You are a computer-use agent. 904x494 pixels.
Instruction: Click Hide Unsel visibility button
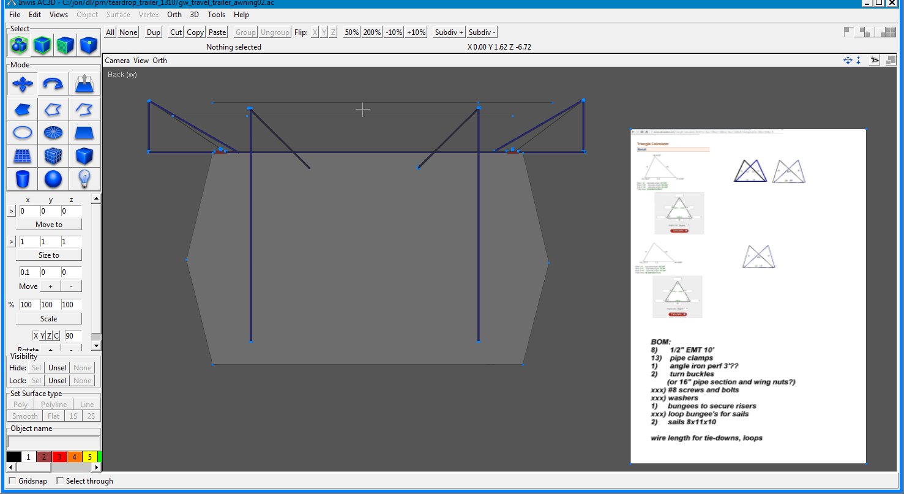pos(58,368)
